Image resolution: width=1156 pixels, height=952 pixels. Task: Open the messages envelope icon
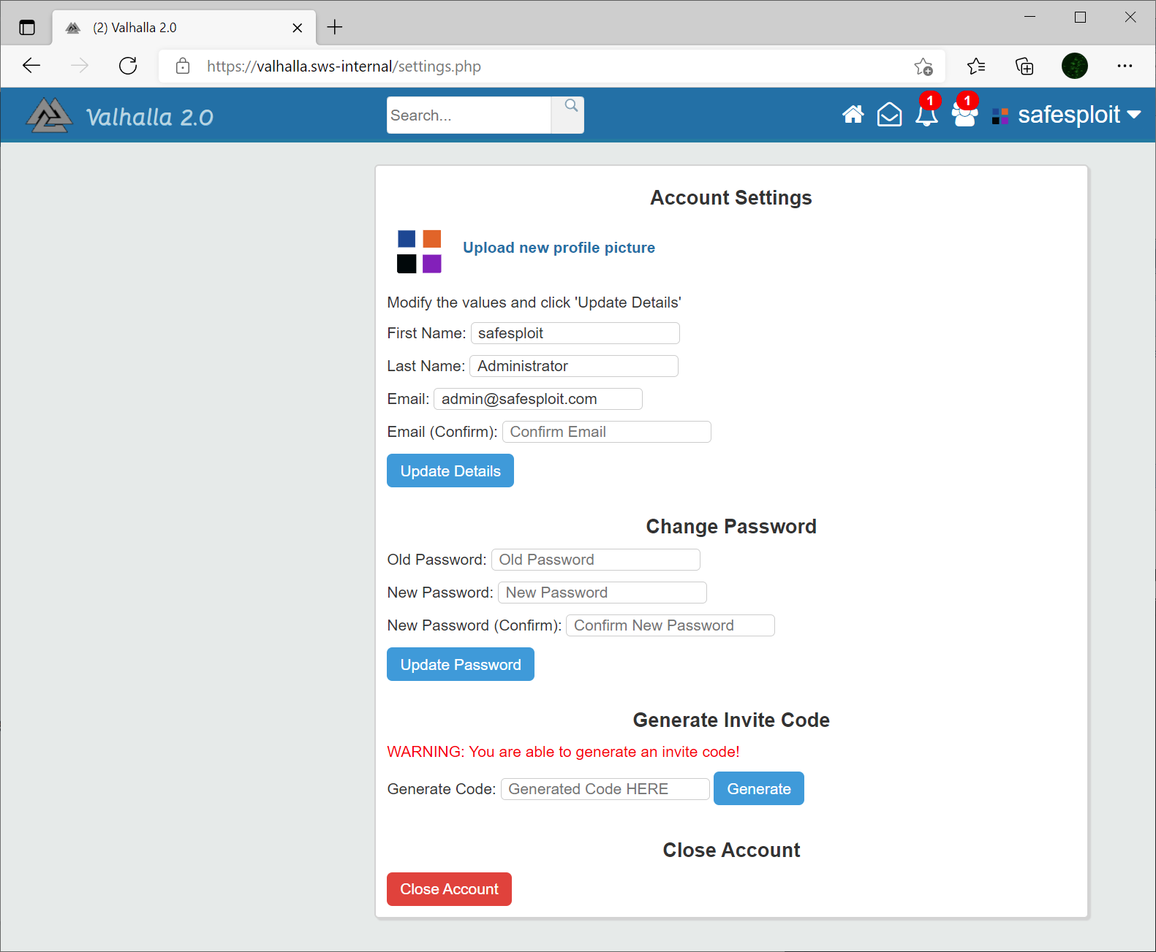pos(889,115)
